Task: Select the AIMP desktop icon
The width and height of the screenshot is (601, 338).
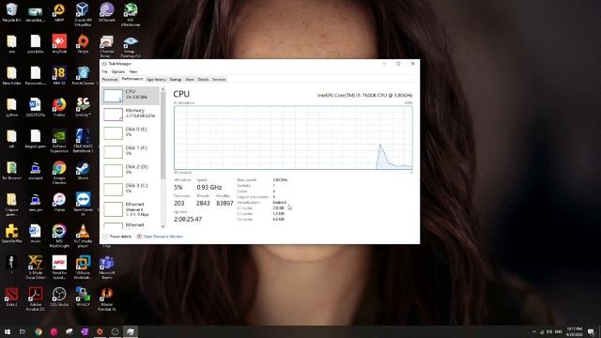Action: (59, 12)
